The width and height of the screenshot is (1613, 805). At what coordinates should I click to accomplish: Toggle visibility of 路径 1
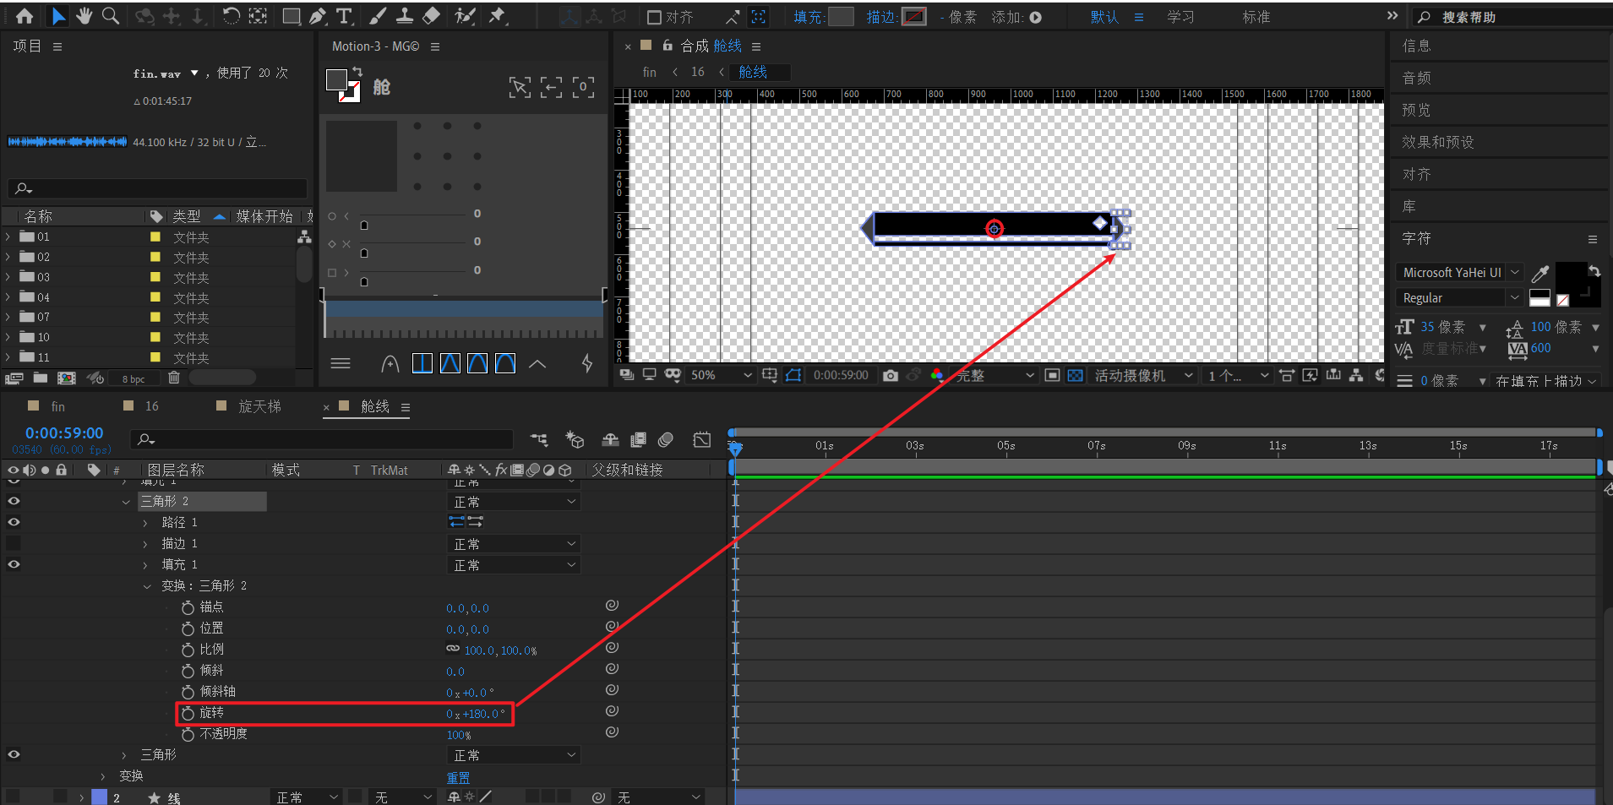pyautogui.click(x=14, y=522)
